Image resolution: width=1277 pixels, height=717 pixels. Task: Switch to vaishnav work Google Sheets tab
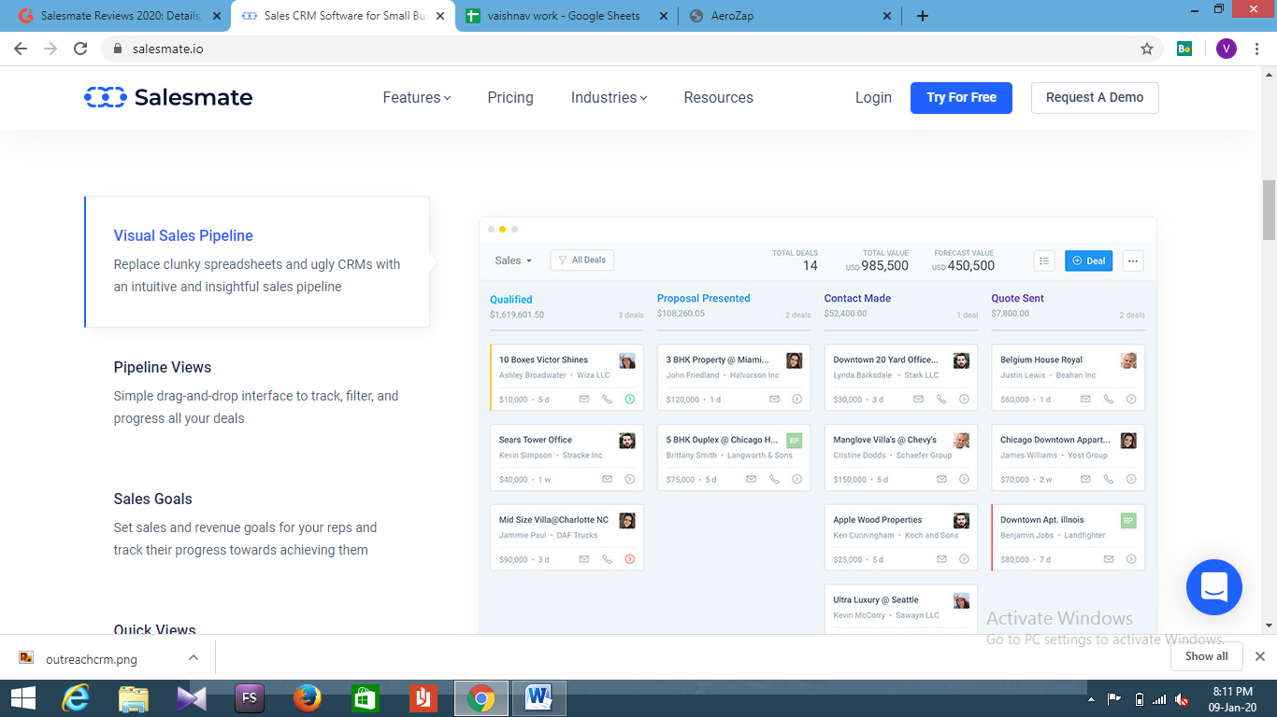[565, 16]
